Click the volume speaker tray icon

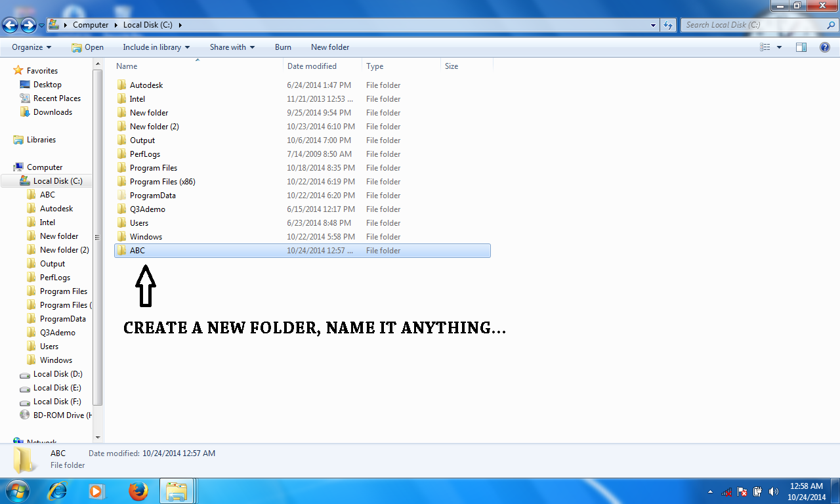pyautogui.click(x=774, y=492)
